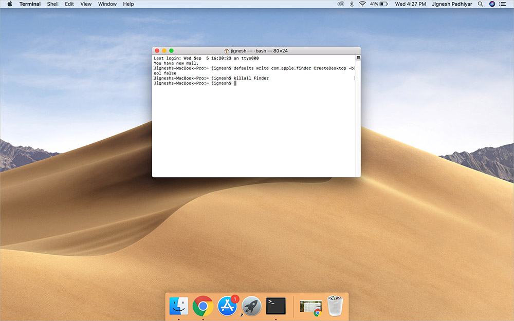Open Launchpad from the Dock
Screen dimensions: 514x321
(x=251, y=305)
